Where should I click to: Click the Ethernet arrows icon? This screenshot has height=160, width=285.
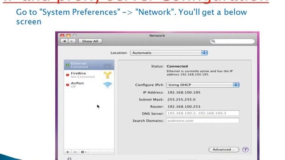point(108,65)
